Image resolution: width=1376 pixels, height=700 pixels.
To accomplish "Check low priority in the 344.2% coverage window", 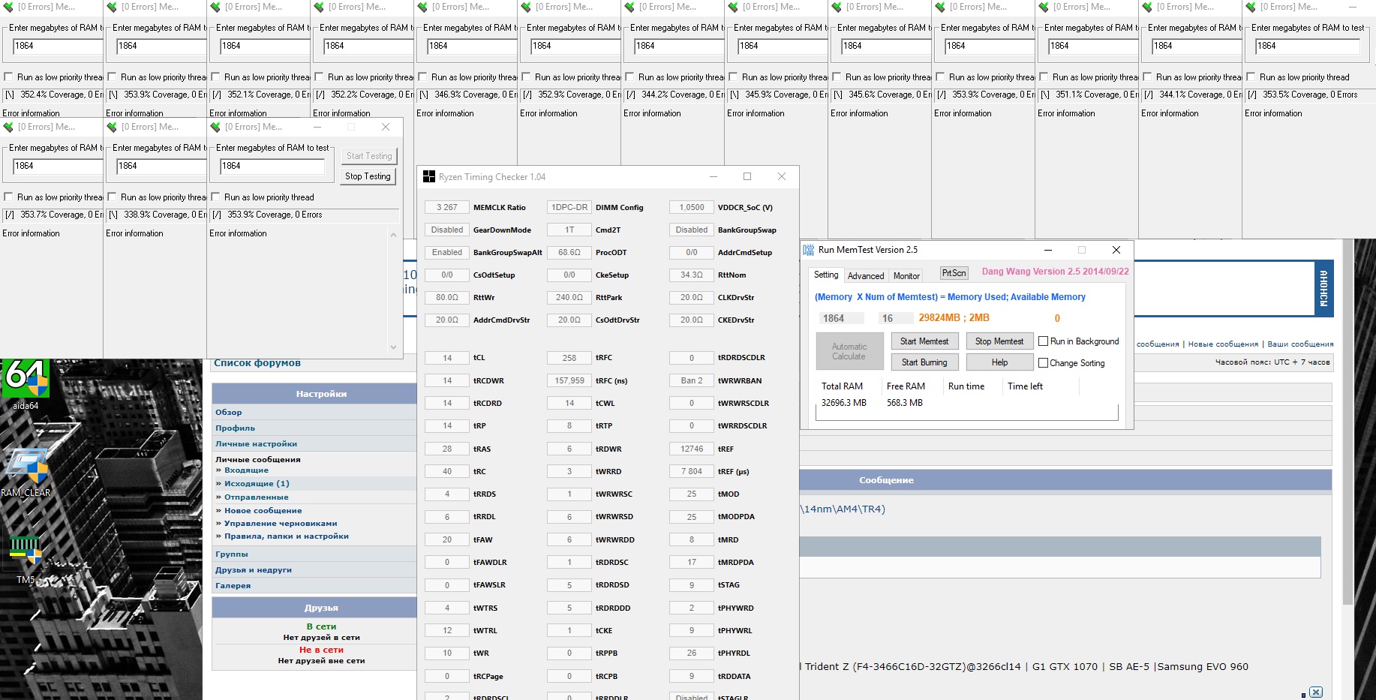I will [x=630, y=77].
